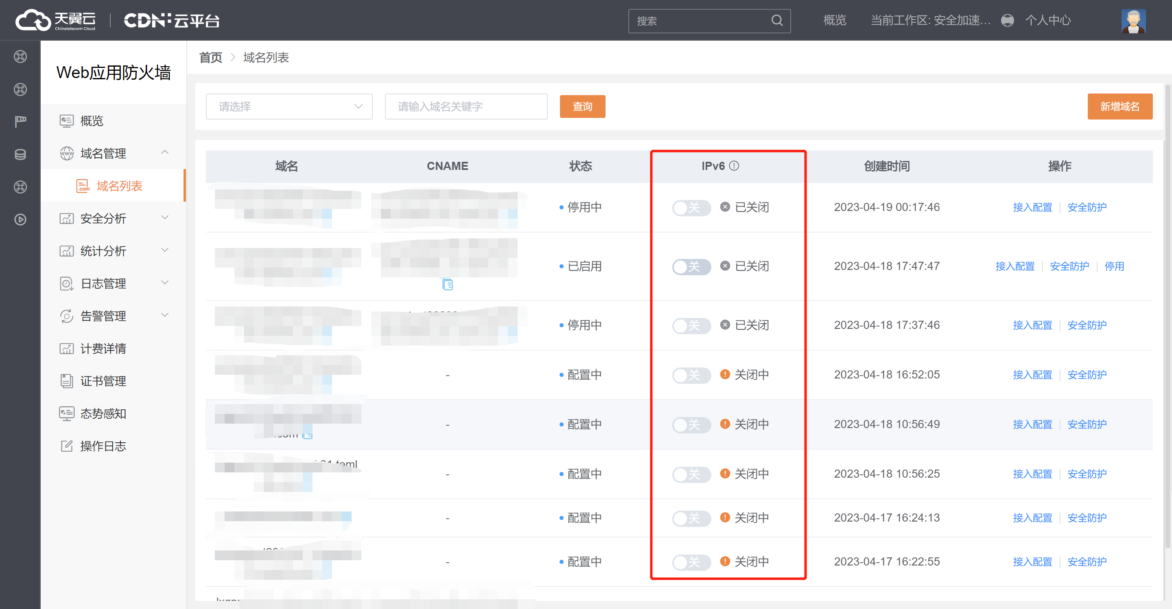Image resolution: width=1172 pixels, height=609 pixels.
Task: Click the China Telecom Cloud logo
Action: click(x=55, y=20)
